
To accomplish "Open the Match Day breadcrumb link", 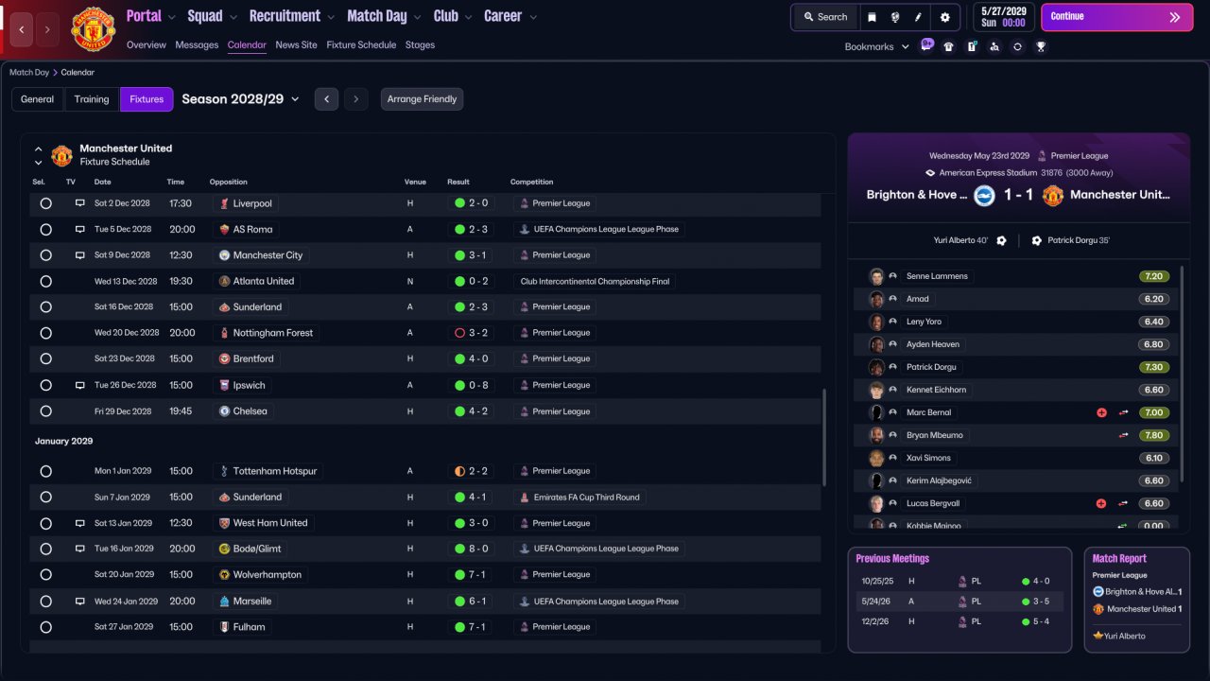I will pos(29,72).
